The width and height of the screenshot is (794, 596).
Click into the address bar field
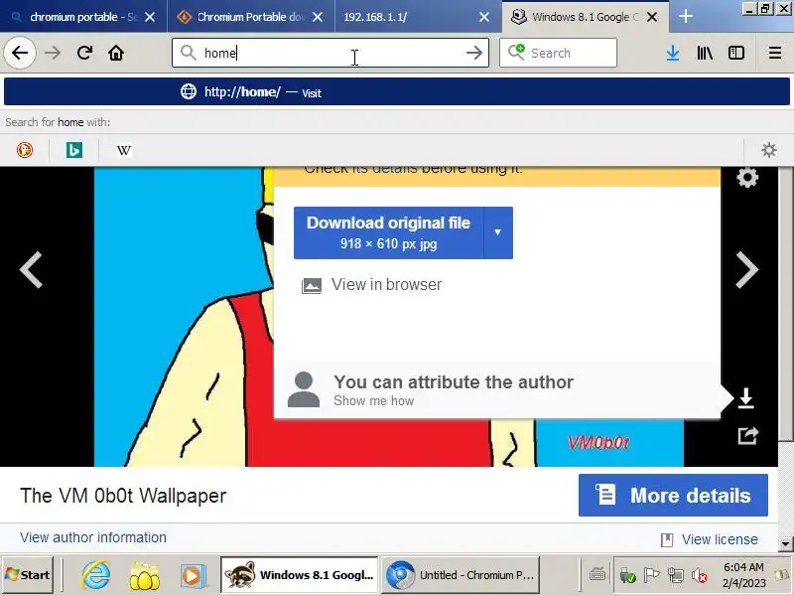tap(331, 53)
